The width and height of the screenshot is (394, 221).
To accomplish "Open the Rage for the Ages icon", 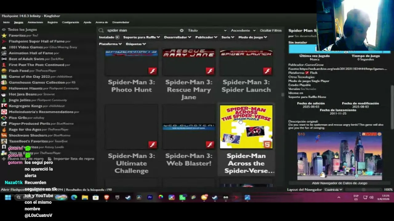I will 4,130.
